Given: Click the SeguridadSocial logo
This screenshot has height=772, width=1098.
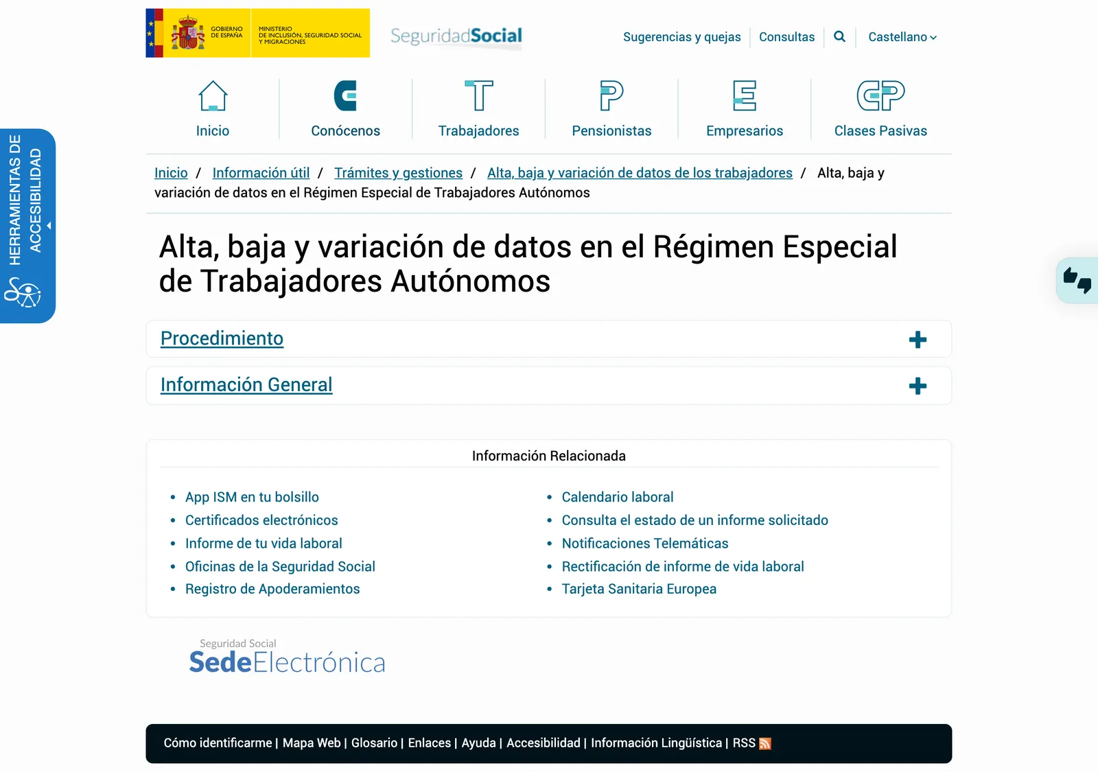Looking at the screenshot, I should [456, 36].
